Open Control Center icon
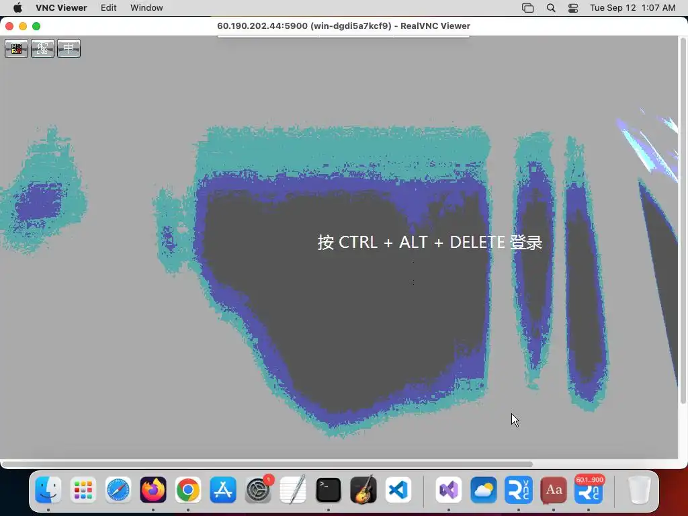 click(x=573, y=8)
